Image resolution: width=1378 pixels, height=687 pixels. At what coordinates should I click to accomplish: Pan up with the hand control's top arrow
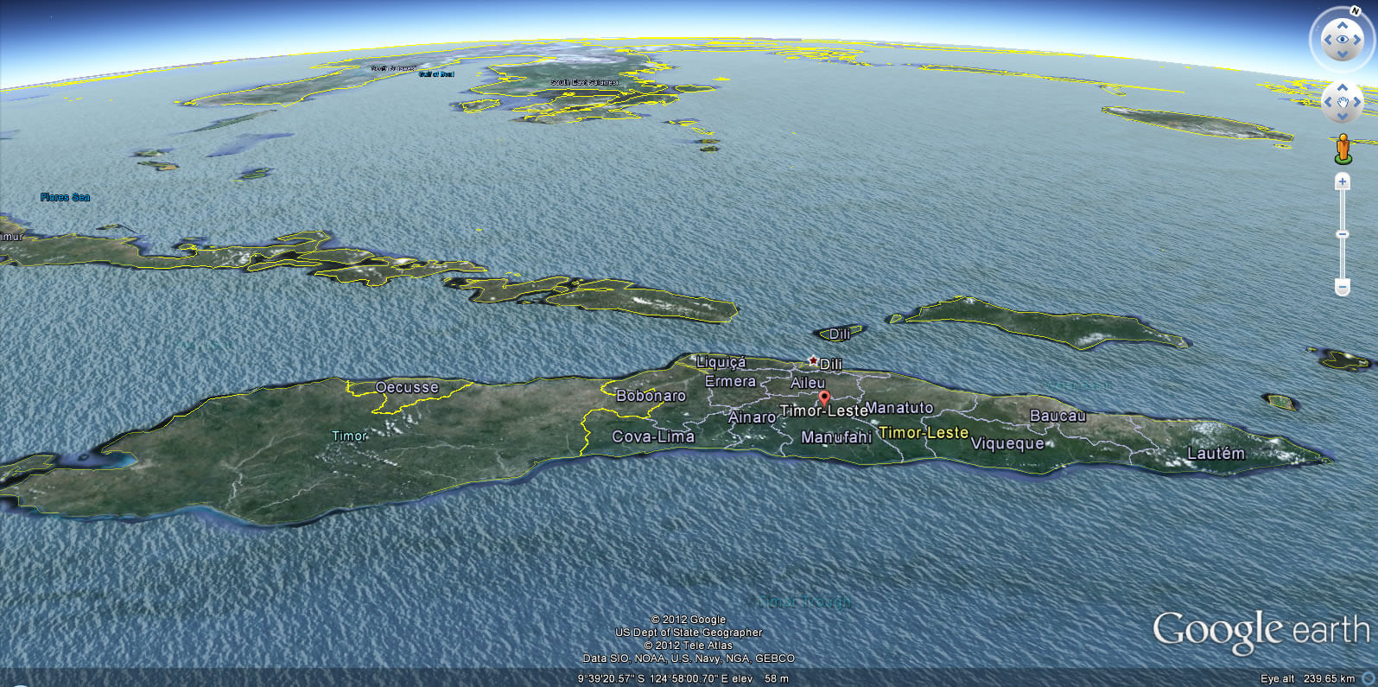[1342, 87]
